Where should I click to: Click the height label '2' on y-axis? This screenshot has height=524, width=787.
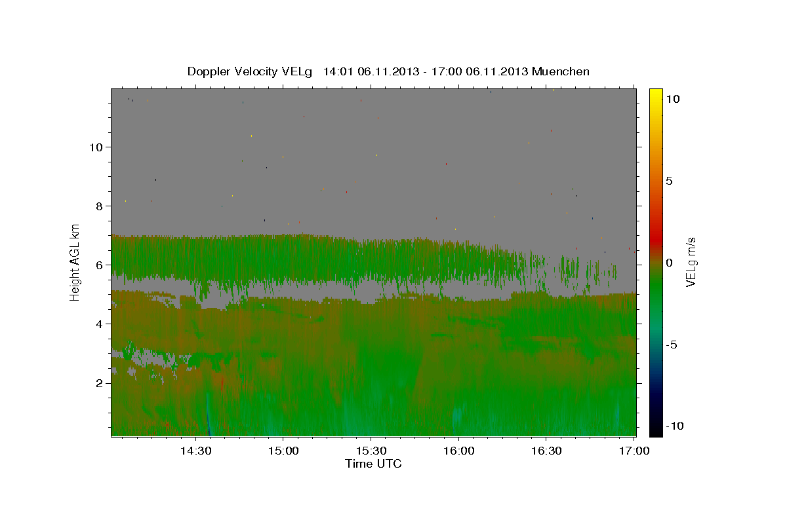click(100, 383)
